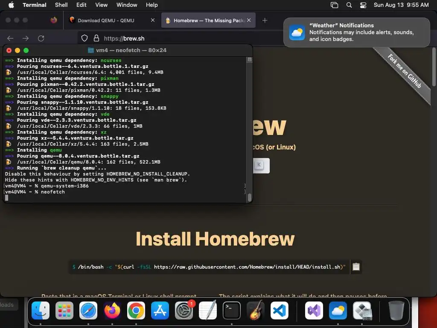Open the Window menu
This screenshot has height=328, width=437.
coord(127,5)
